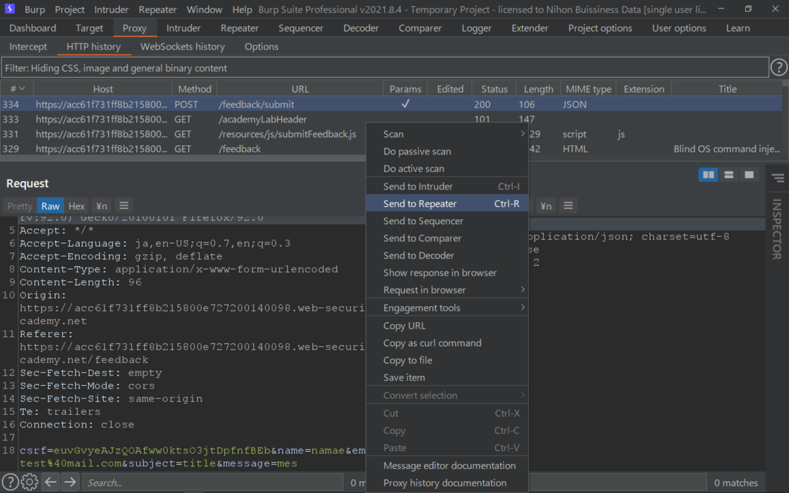Image resolution: width=789 pixels, height=493 pixels.
Task: Select the stacked horizontal layout icon
Action: click(x=729, y=175)
